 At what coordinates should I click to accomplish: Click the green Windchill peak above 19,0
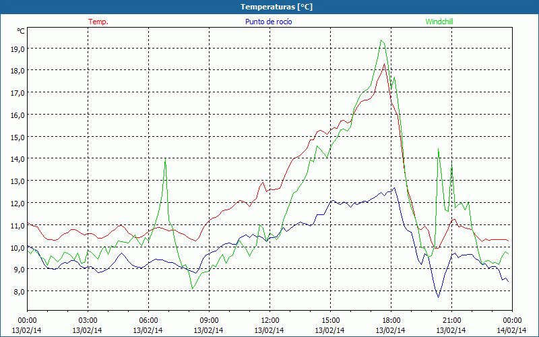coord(381,40)
